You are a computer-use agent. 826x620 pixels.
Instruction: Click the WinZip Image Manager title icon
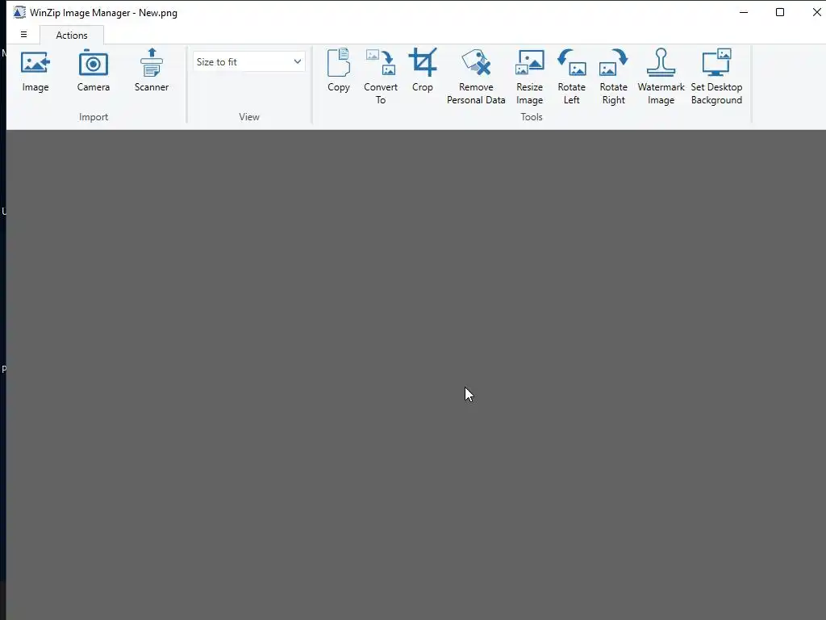click(x=19, y=12)
